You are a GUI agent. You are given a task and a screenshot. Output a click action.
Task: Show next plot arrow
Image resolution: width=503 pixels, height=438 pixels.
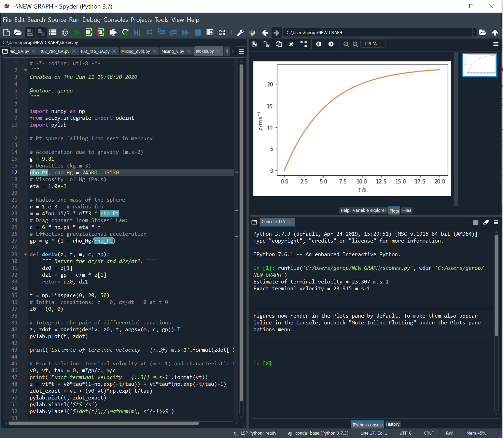tap(331, 44)
